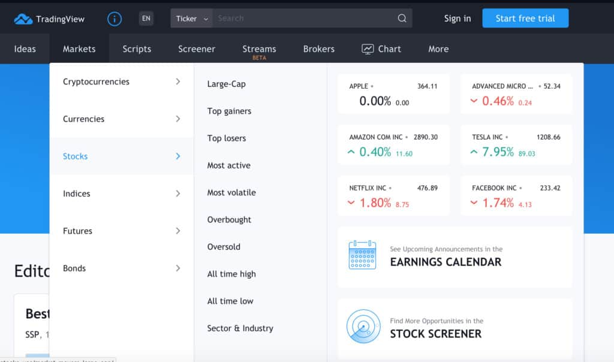Click Facebook's red down arrow
The height and width of the screenshot is (362, 614).
[474, 203]
